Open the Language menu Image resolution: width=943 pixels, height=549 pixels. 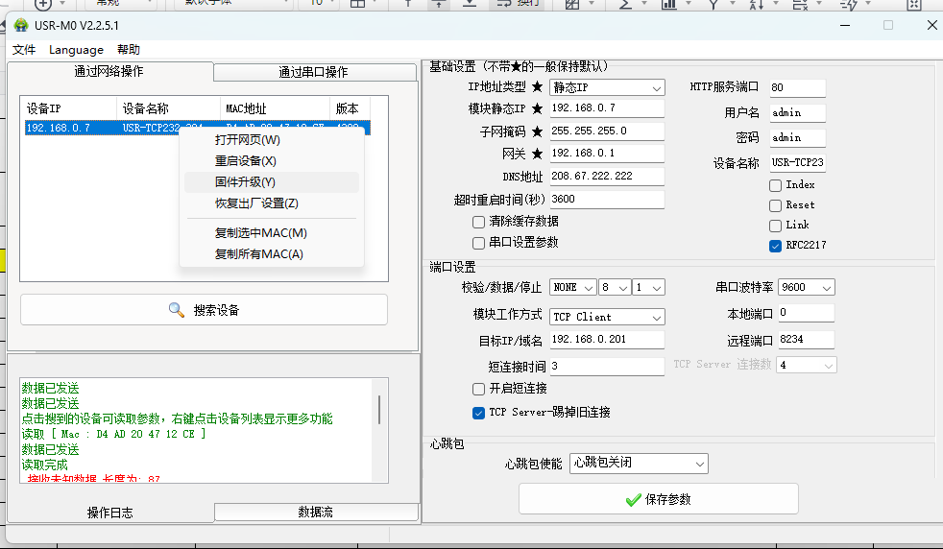pos(76,50)
